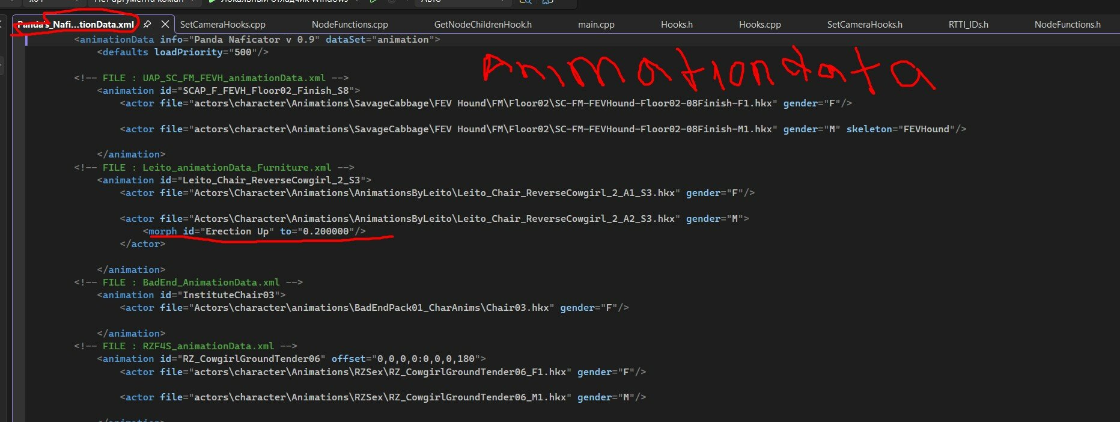
Task: Click the RZF4S_animationData.xml comment
Action: 186,346
